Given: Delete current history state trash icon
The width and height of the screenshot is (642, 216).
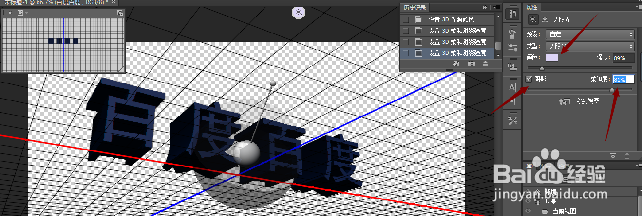Looking at the screenshot, I should pos(485,64).
